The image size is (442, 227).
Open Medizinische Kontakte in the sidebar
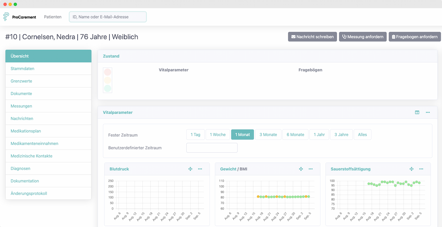point(48,156)
